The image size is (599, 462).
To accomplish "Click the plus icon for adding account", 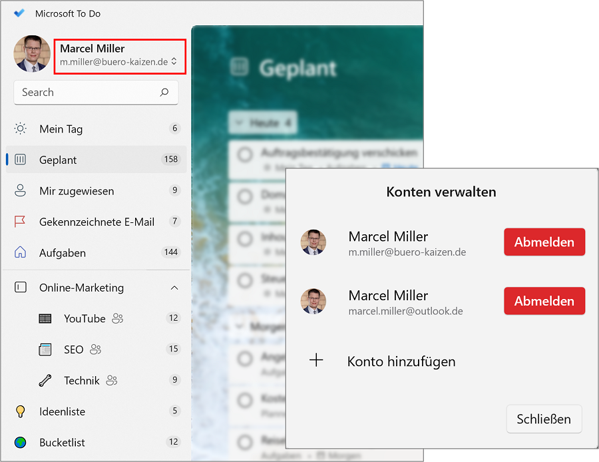I will click(x=316, y=360).
